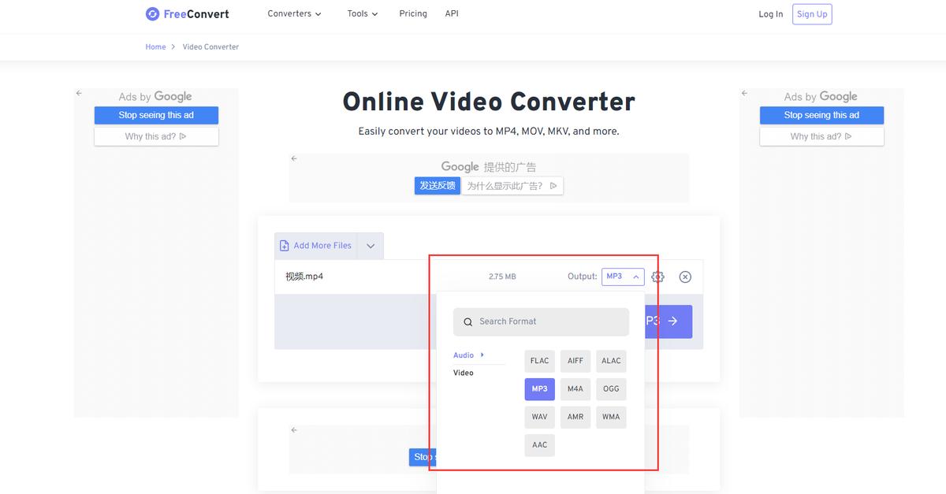Click left ad back arrow
The width and height of the screenshot is (946, 494).
click(x=79, y=93)
